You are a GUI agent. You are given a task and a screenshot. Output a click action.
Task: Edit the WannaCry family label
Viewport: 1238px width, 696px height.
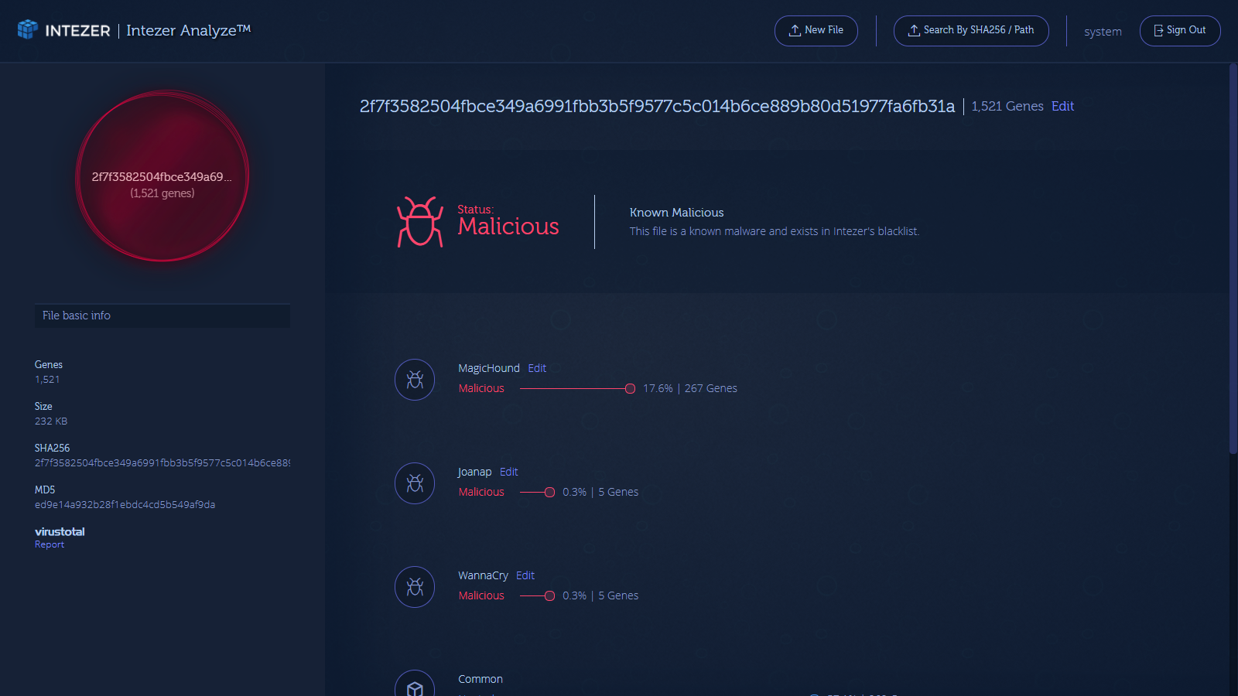tap(525, 575)
